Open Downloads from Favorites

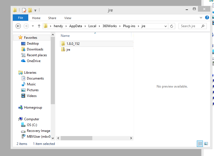click(35, 49)
